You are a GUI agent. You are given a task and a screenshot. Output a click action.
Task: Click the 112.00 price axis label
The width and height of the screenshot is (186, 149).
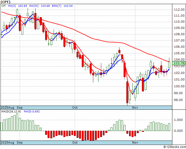pos(179,10)
